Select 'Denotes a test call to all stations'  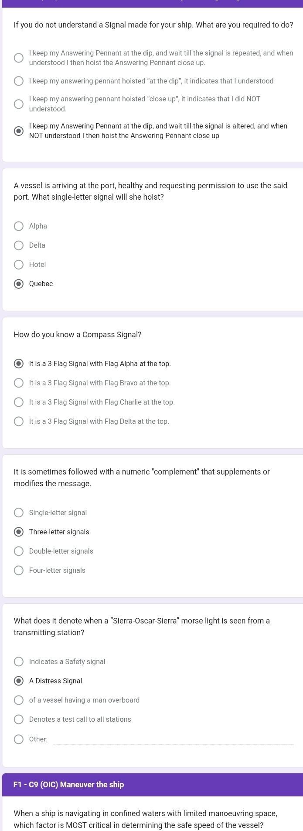(x=19, y=720)
